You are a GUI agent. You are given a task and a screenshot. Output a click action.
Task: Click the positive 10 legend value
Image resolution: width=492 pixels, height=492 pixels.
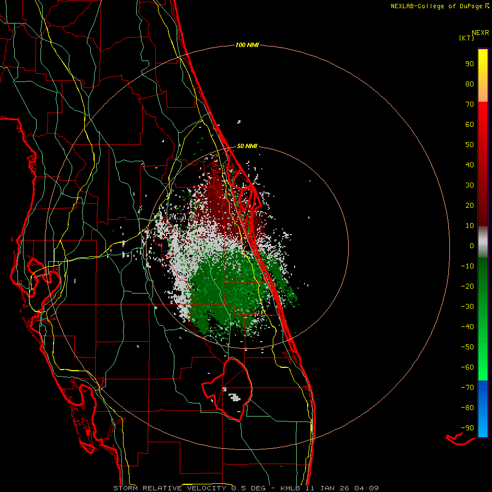click(x=470, y=226)
